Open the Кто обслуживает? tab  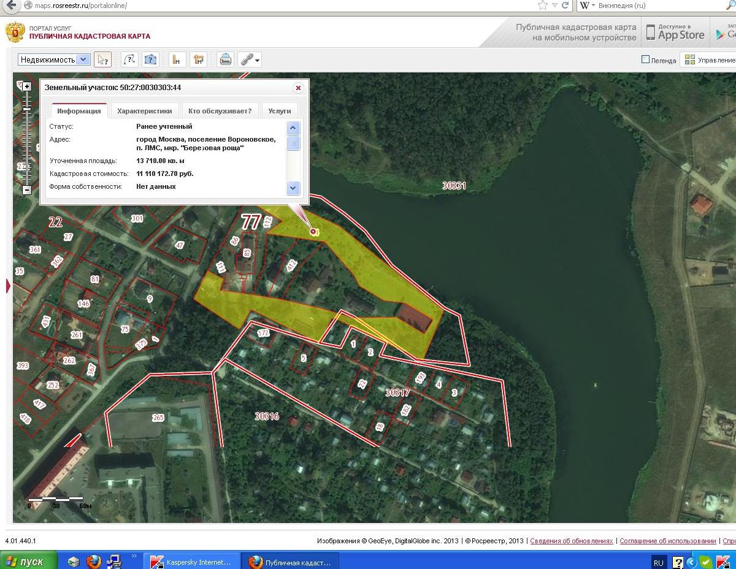(x=220, y=111)
